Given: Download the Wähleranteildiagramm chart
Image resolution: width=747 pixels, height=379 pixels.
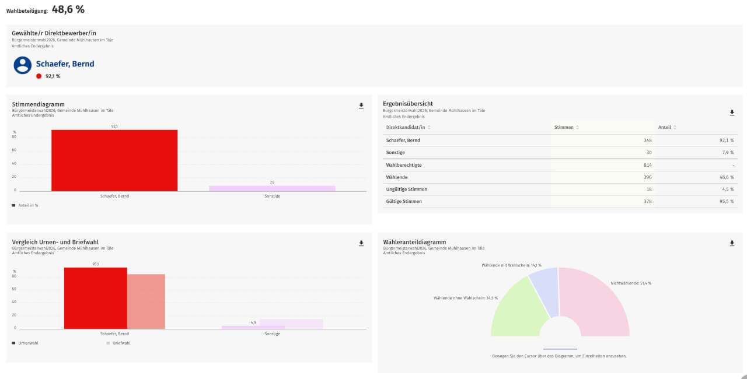Looking at the screenshot, I should point(732,243).
